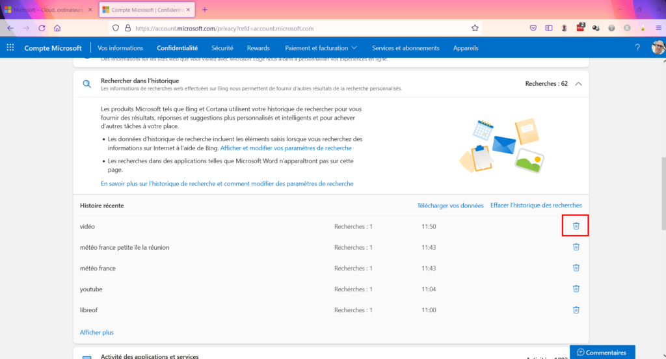This screenshot has width=666, height=359.
Task: Expand the 'Paiement et facturation' dropdown
Action: pyautogui.click(x=321, y=48)
